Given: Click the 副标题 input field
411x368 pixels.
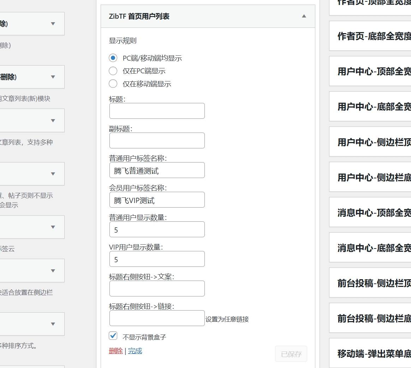Looking at the screenshot, I should [x=157, y=140].
